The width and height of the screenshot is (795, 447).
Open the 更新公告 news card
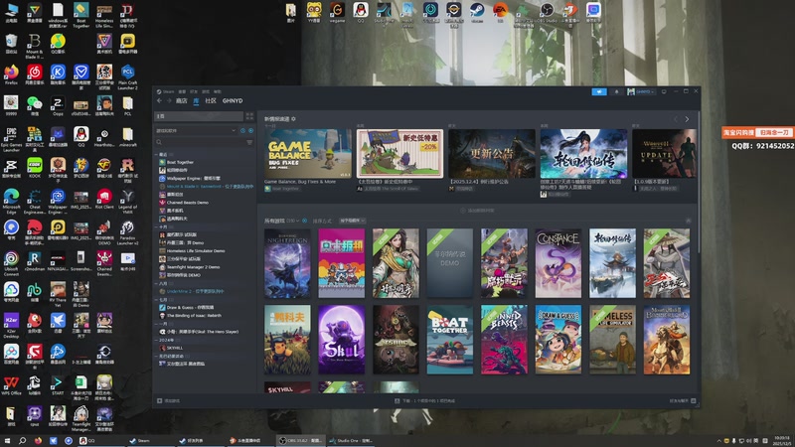point(491,154)
